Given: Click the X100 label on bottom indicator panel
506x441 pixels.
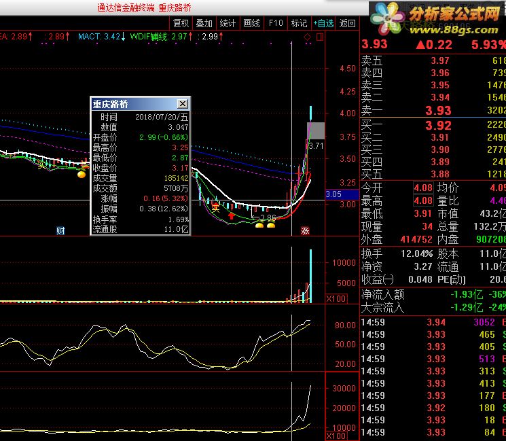Looking at the screenshot, I should pos(336,436).
